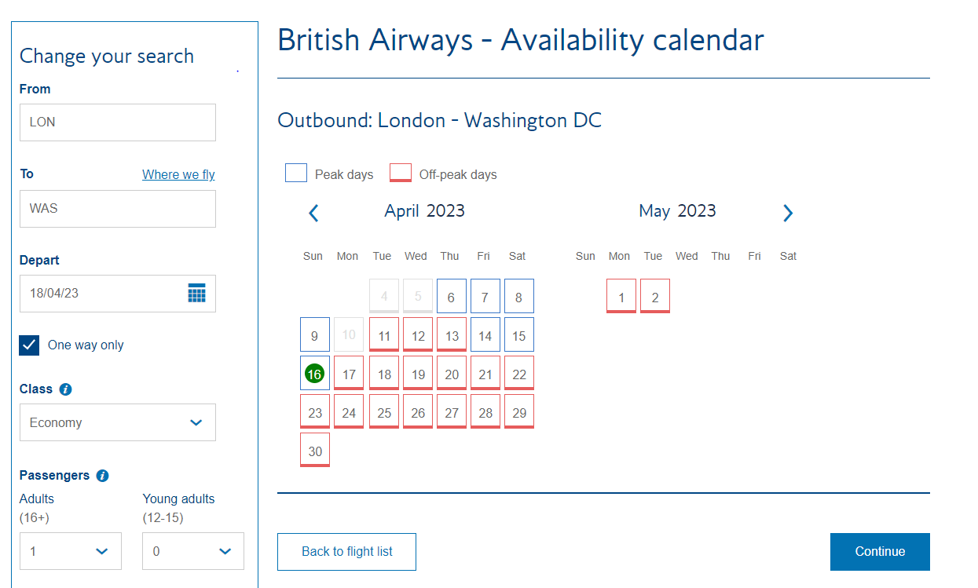Select peak day 7 in April
The image size is (978, 588).
pos(485,298)
